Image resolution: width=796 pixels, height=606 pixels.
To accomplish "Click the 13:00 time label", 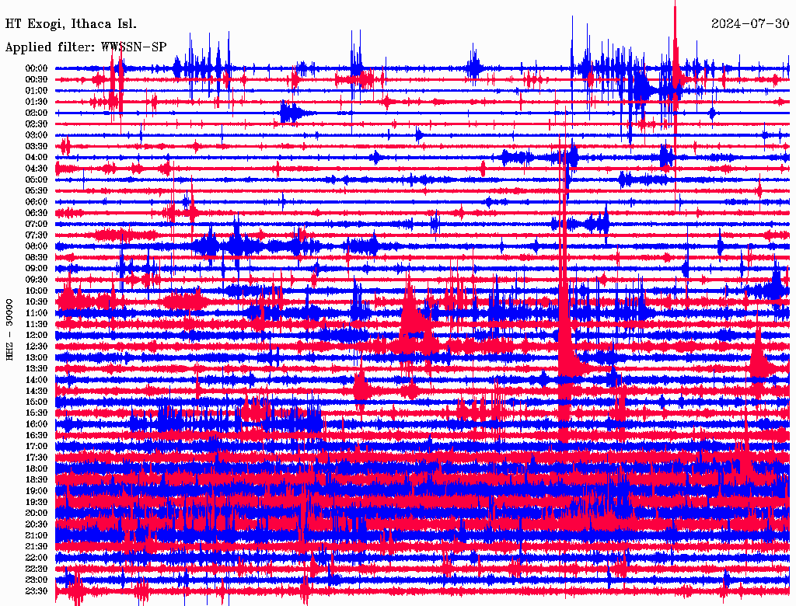I will (37, 357).
